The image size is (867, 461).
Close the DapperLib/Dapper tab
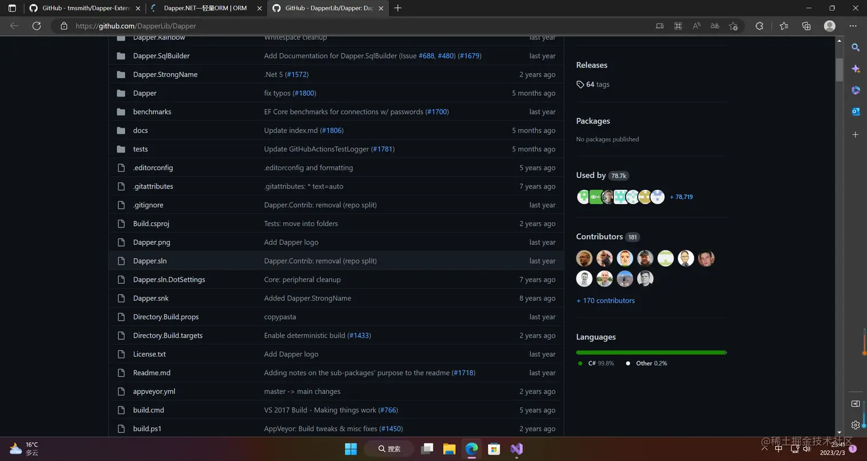381,8
